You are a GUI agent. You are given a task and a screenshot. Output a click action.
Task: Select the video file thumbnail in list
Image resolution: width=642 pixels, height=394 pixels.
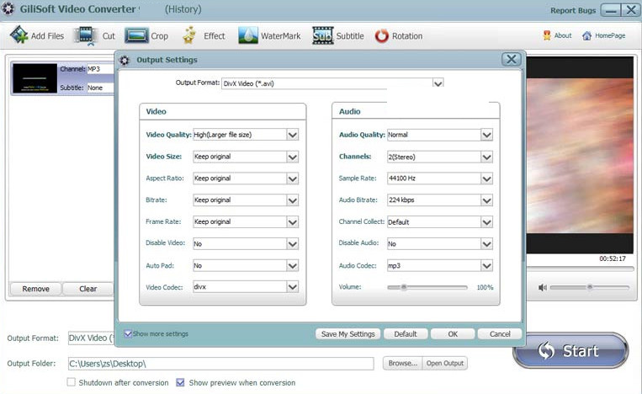pyautogui.click(x=34, y=78)
